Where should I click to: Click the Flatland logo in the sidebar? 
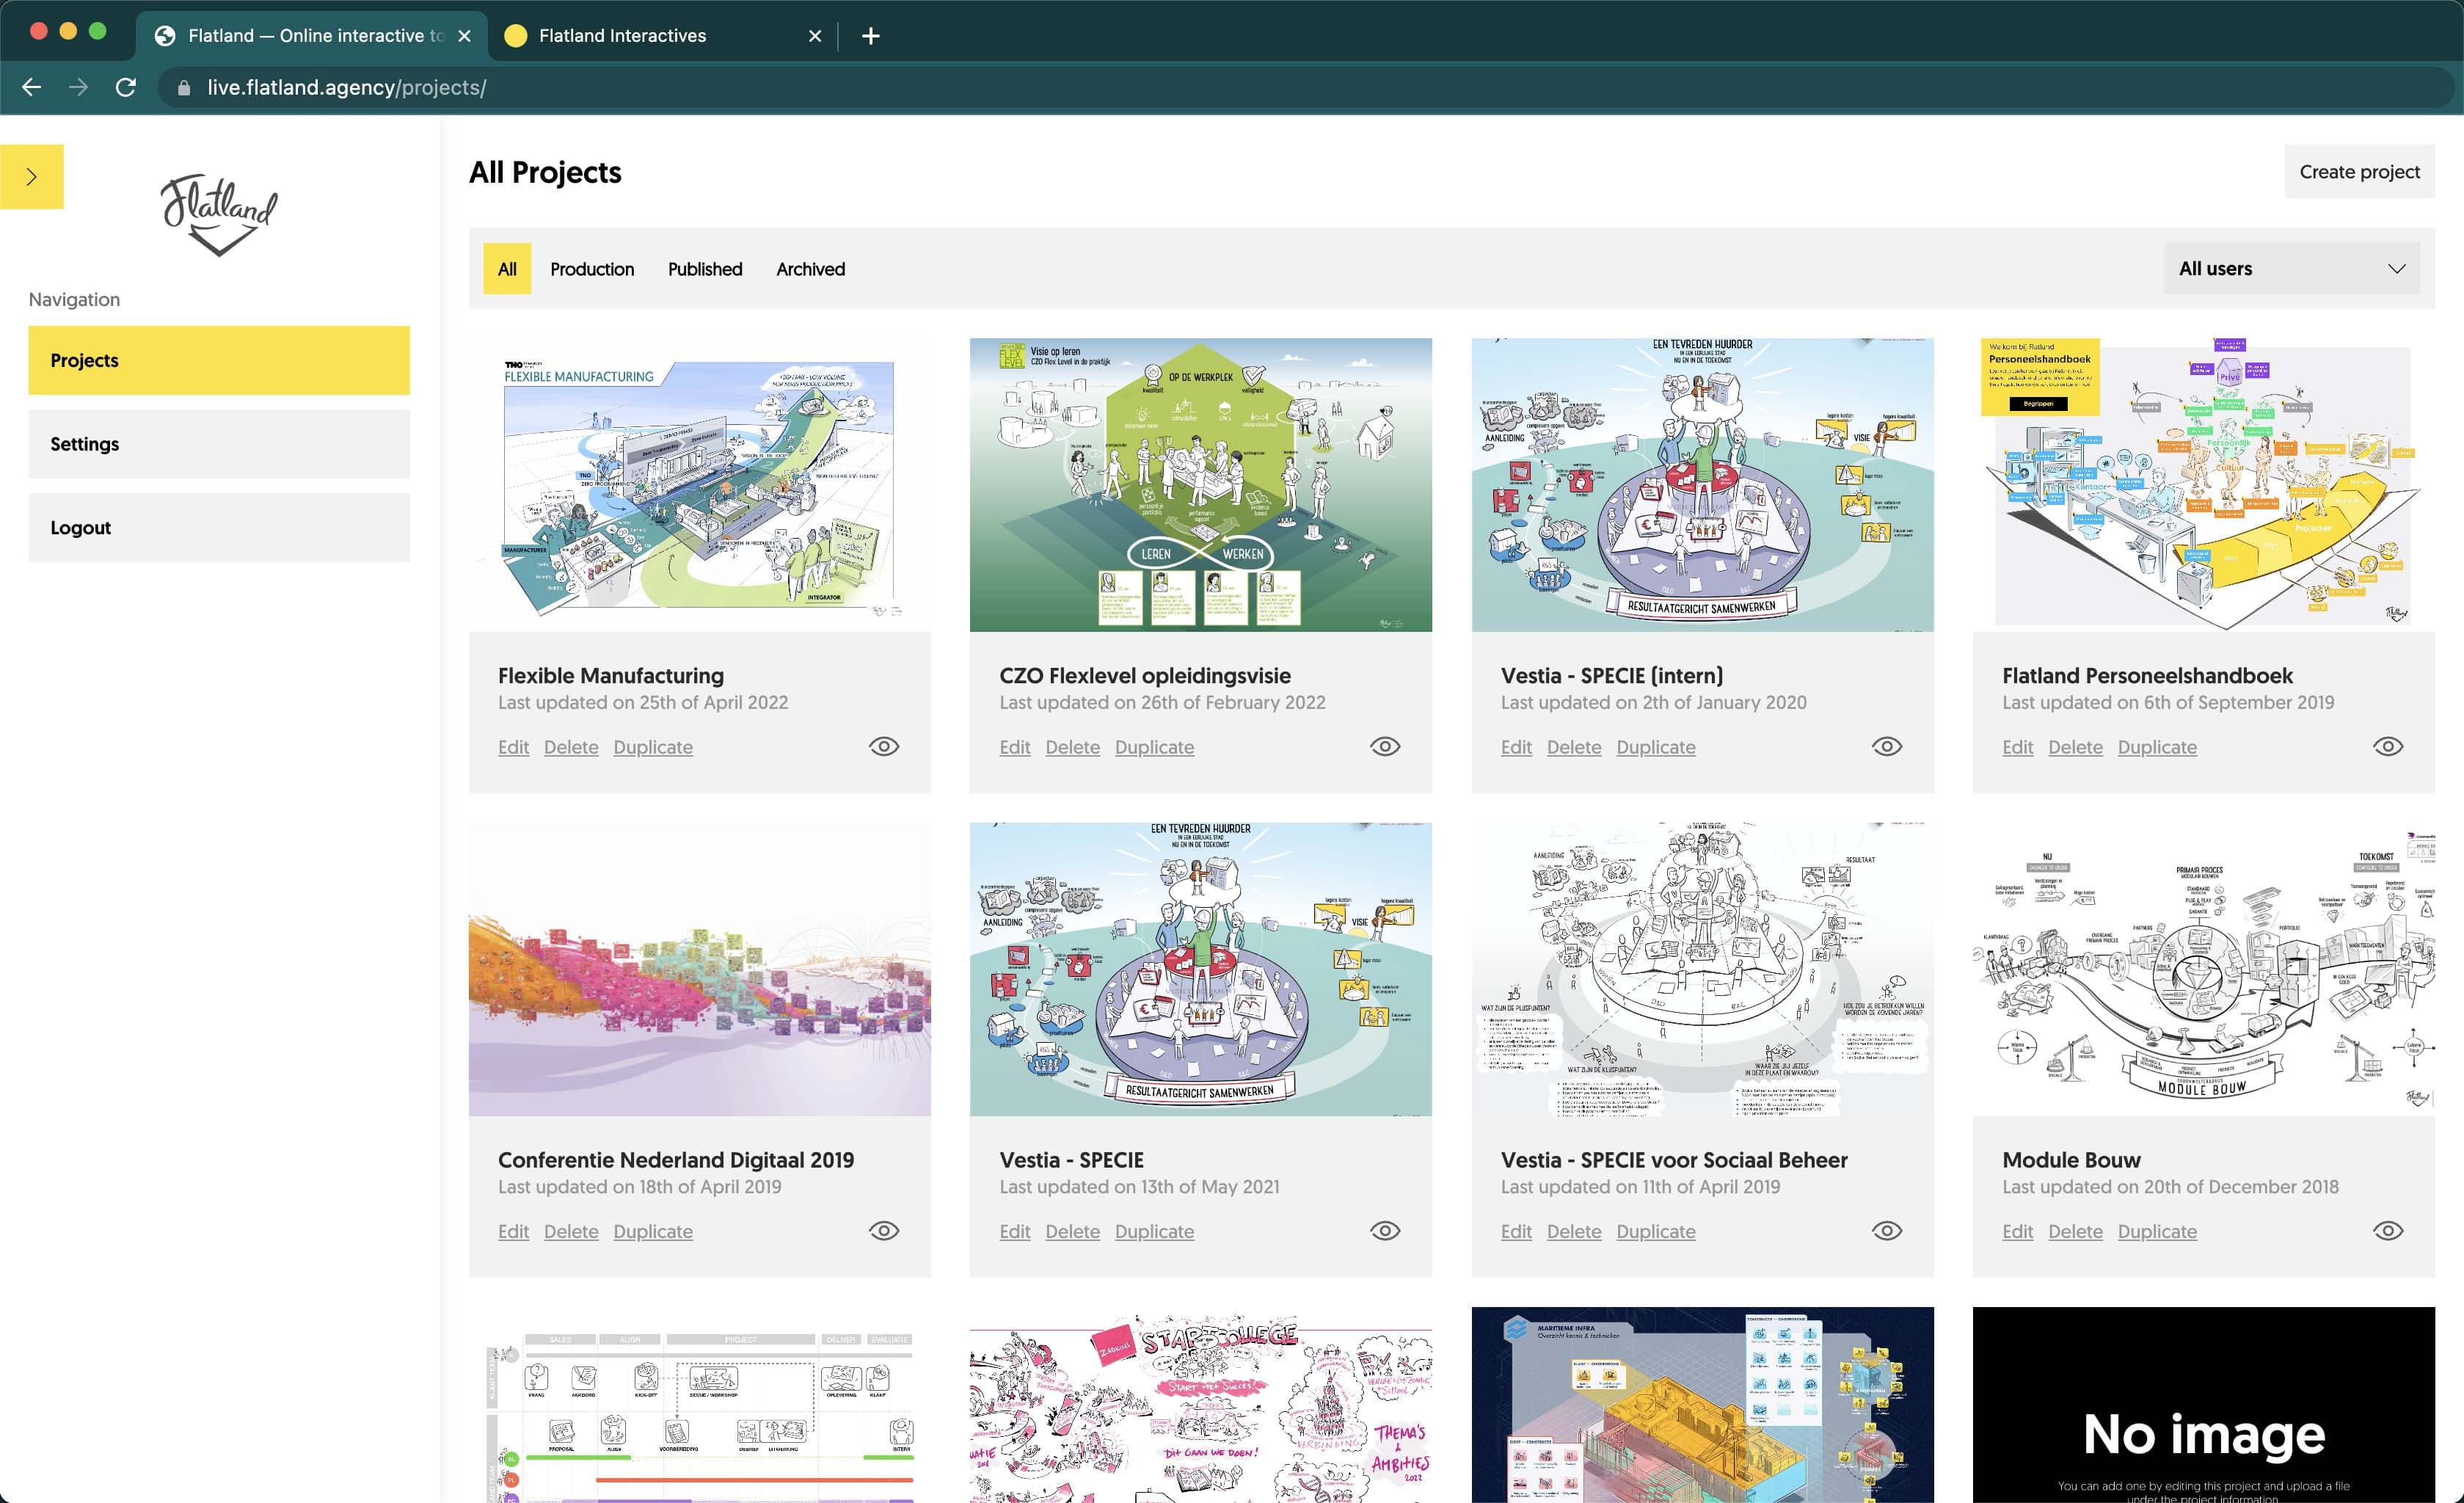point(218,213)
